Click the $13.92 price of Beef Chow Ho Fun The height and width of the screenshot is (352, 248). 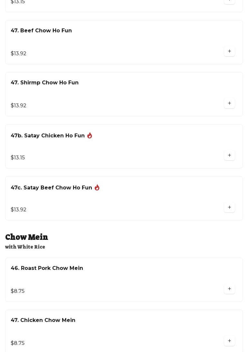pos(18,53)
